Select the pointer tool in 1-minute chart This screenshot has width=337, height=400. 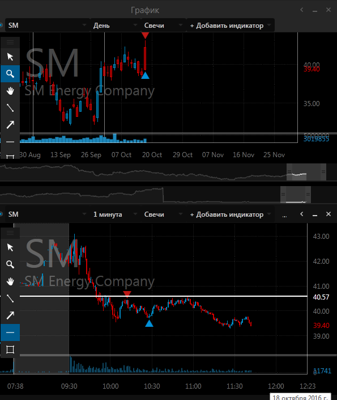(10, 247)
